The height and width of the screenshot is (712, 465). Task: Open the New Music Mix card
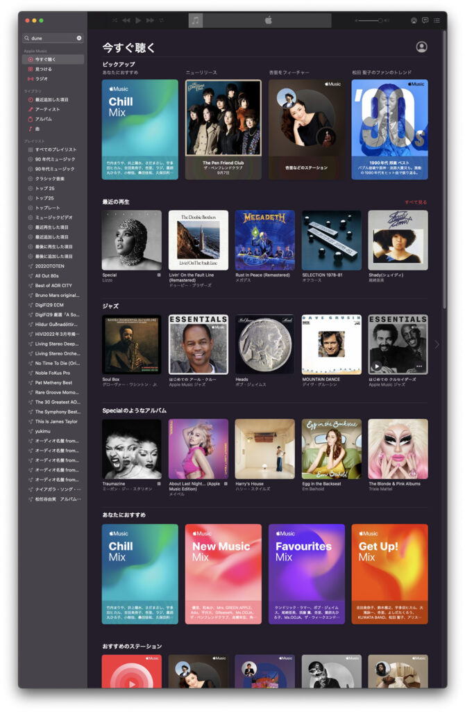(223, 574)
